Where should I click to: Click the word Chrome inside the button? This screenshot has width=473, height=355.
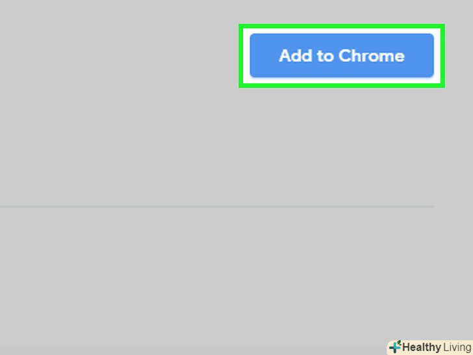[372, 55]
